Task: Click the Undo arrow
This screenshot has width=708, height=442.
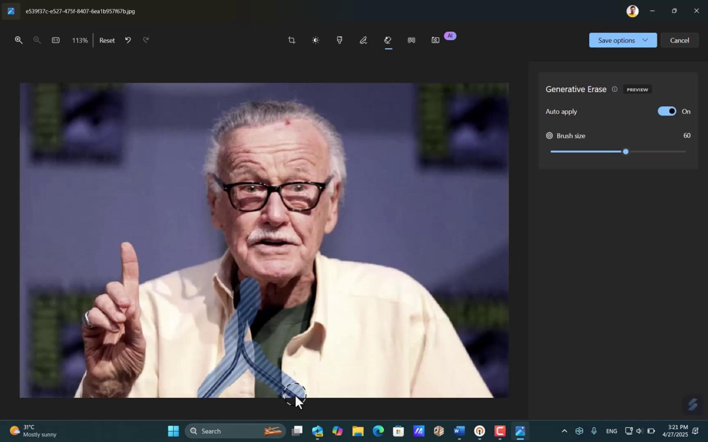Action: pyautogui.click(x=128, y=40)
